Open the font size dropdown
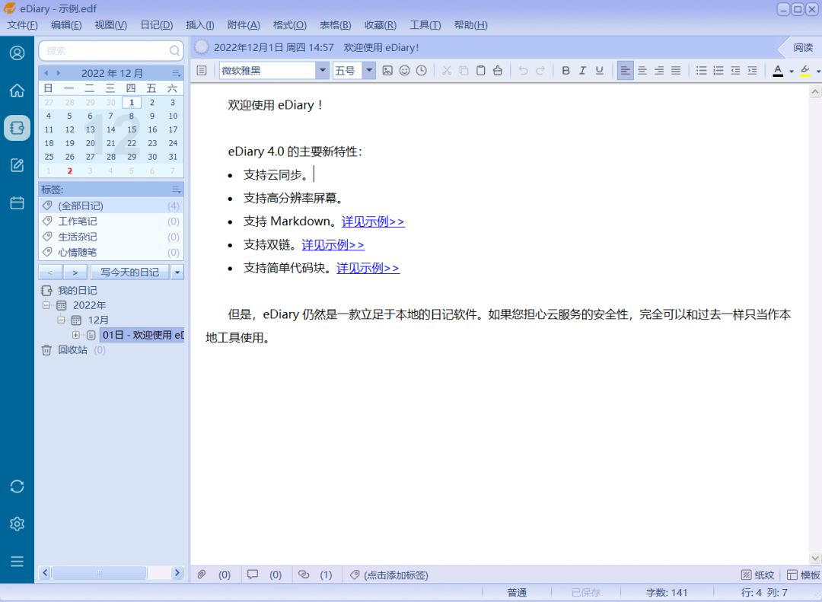The width and height of the screenshot is (822, 602). 369,70
